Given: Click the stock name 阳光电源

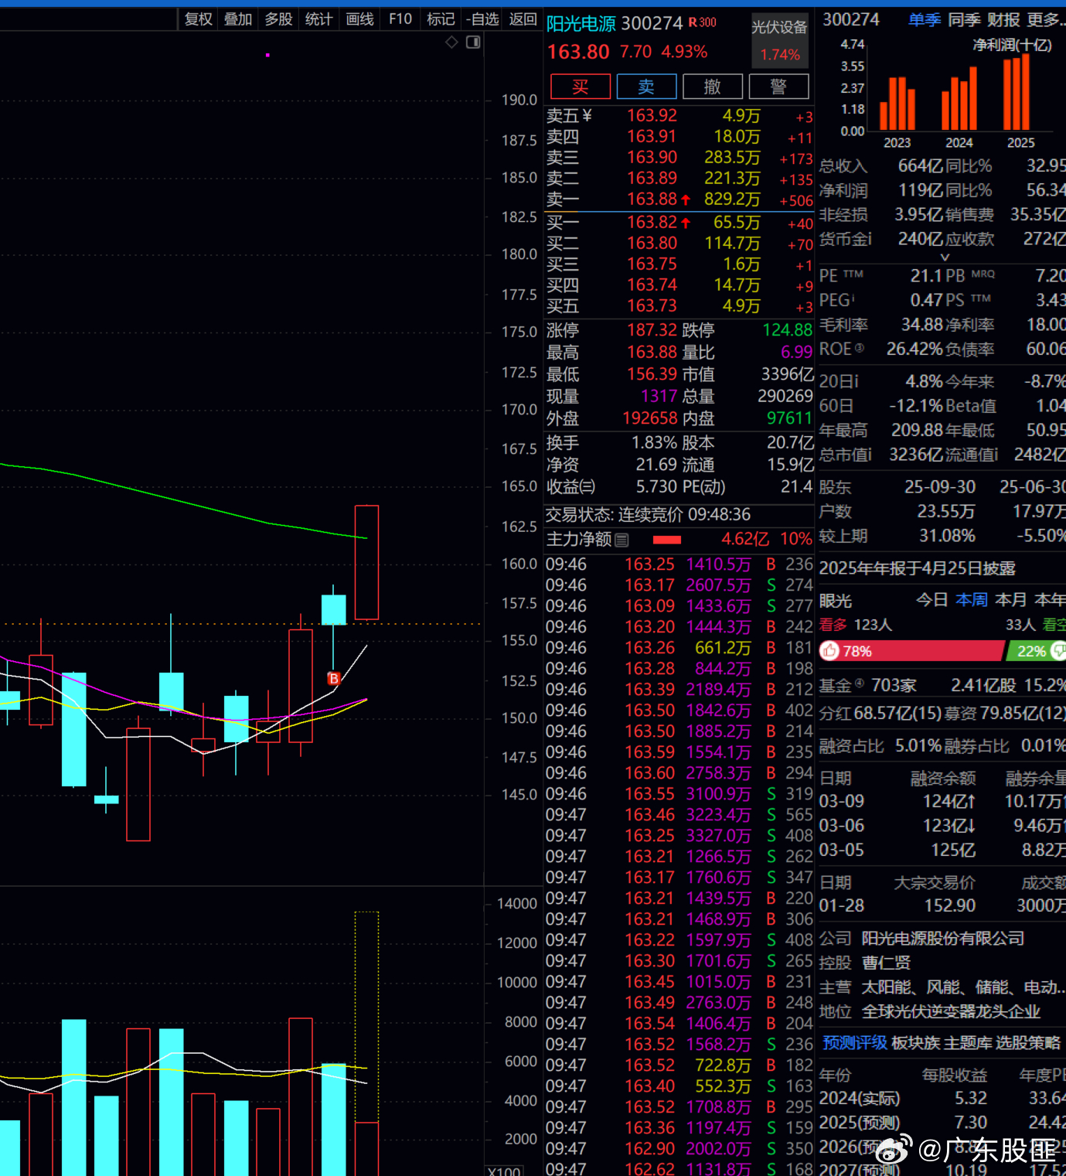Looking at the screenshot, I should tap(581, 24).
